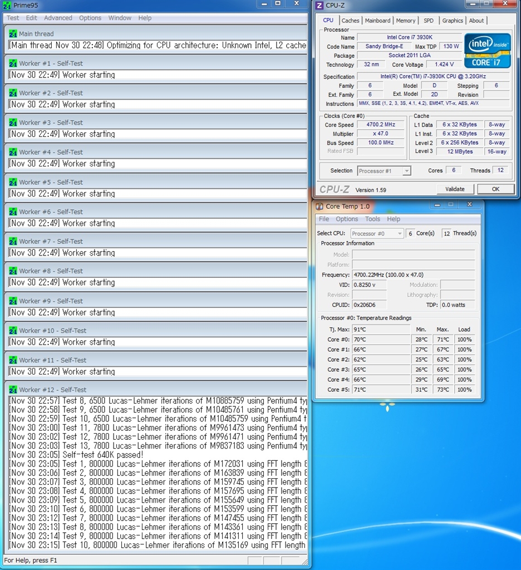Open the Processor #1 selection dropdown
521x570 pixels.
(x=384, y=171)
